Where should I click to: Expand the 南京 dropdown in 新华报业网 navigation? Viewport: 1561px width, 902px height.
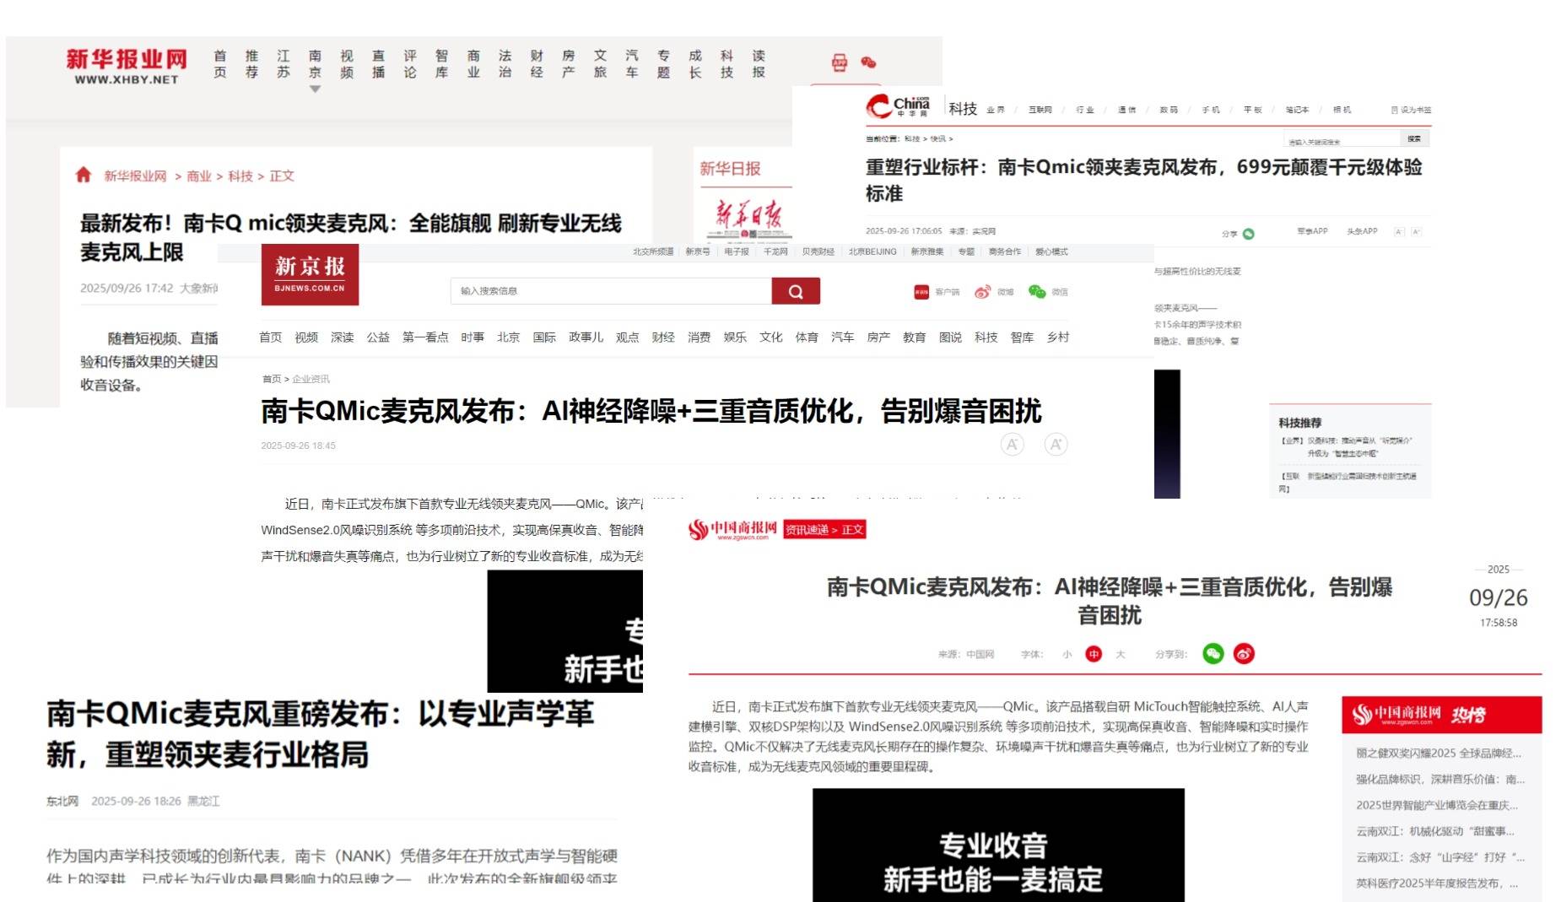point(314,87)
